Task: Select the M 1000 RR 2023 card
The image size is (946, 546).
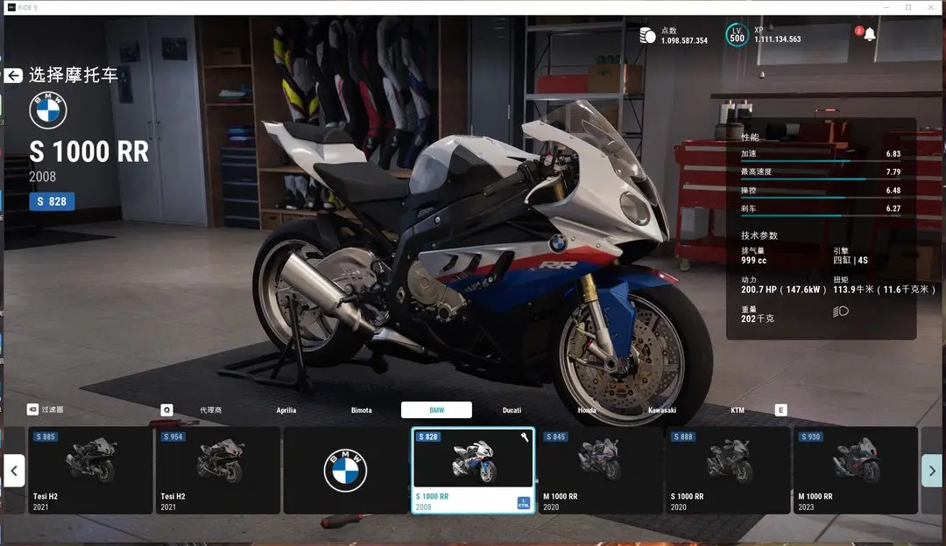Action: (856, 470)
